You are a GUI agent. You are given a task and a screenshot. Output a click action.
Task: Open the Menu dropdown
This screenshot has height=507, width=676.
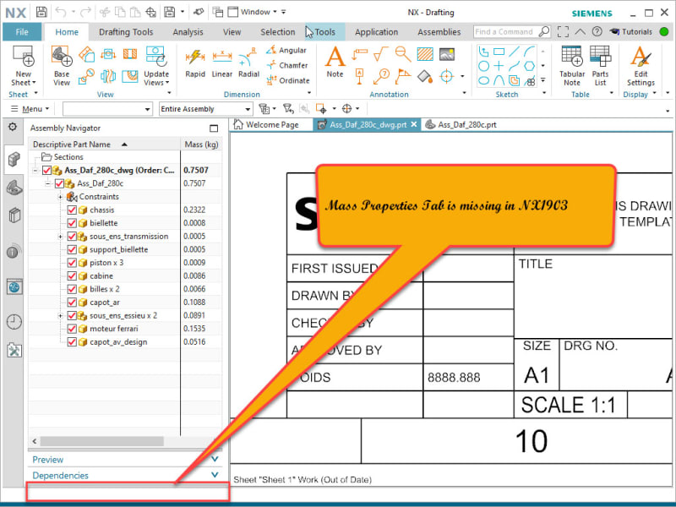pos(30,109)
